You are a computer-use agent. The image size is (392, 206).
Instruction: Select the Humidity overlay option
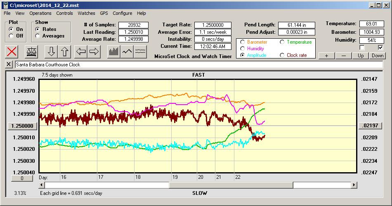pos(242,49)
